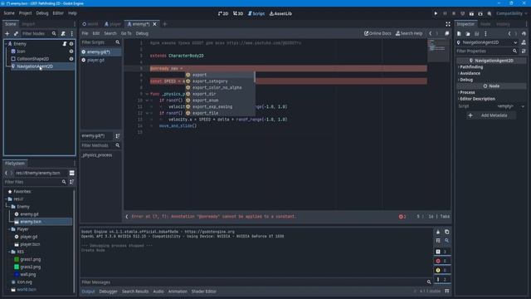This screenshot has height=299, width=531.
Task: Open documentation icon beside NavigationAgent2D selector
Action: pyautogui.click(x=524, y=42)
